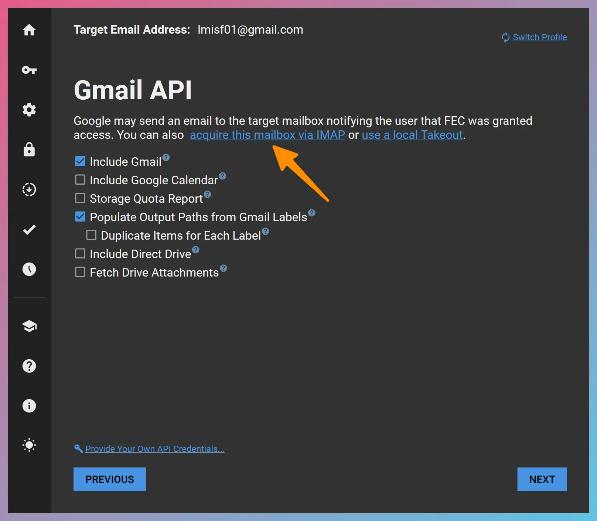Enable Include Google Calendar

pos(80,179)
